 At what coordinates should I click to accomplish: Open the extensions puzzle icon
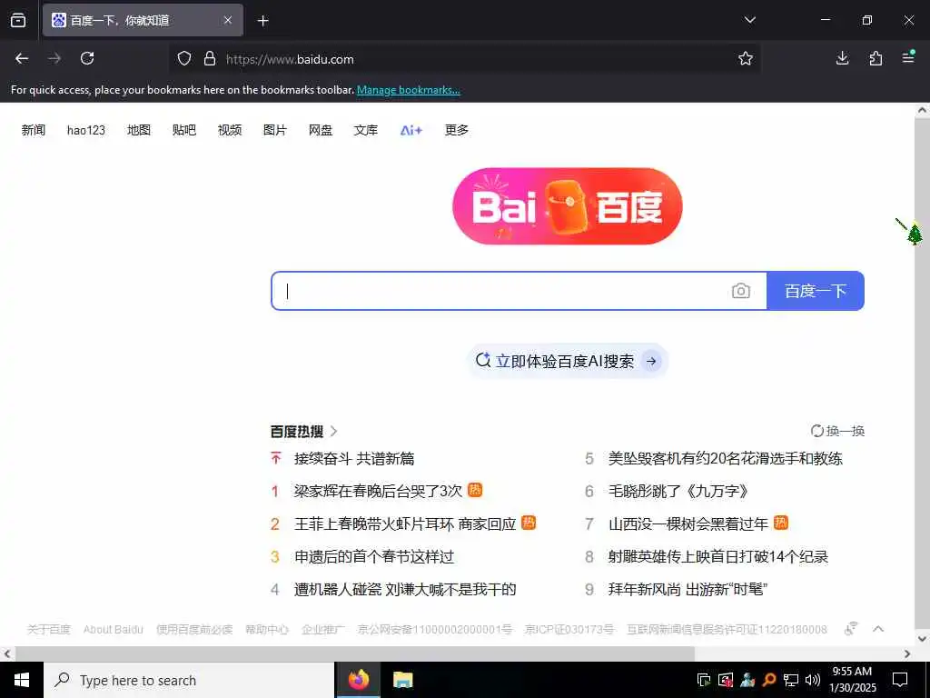[x=876, y=58]
